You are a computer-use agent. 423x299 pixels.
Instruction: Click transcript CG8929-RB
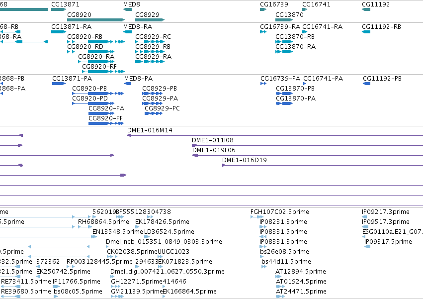pos(153,47)
